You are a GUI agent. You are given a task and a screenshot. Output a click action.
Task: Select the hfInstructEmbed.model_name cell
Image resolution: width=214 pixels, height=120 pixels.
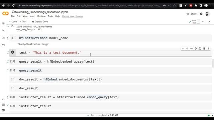coord(110,38)
